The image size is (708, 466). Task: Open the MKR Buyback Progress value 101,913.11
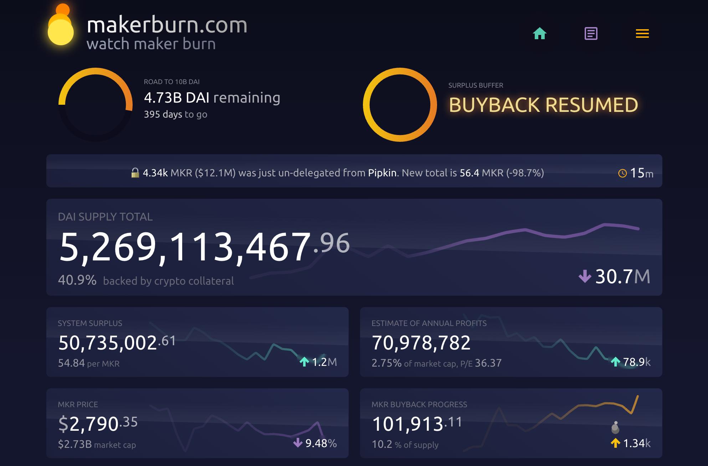tap(417, 424)
